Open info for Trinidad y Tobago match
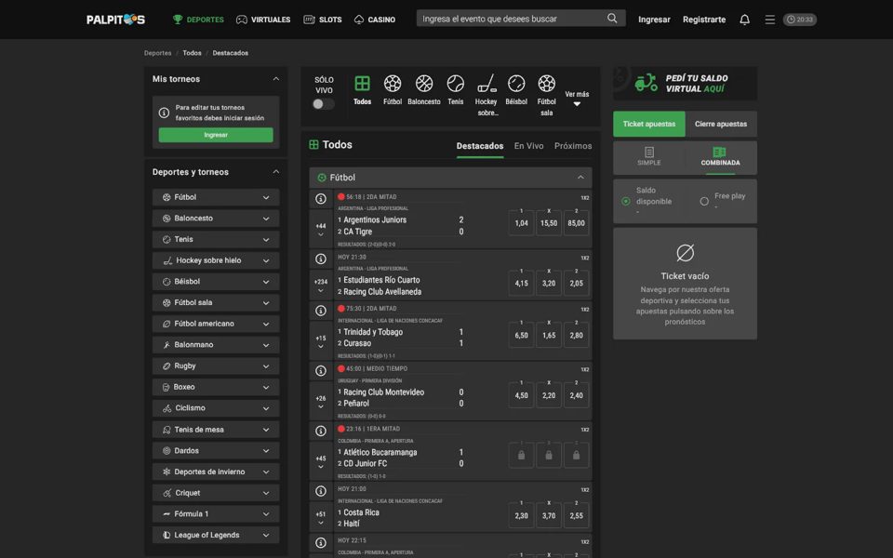This screenshot has height=558, width=893. coord(321,311)
